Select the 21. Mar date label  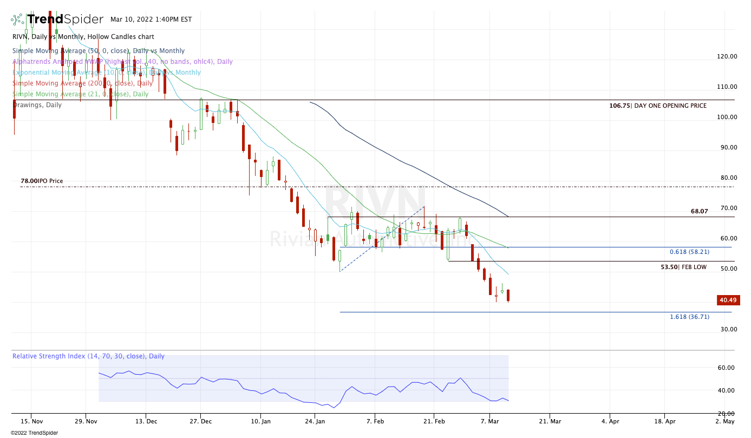click(x=549, y=421)
